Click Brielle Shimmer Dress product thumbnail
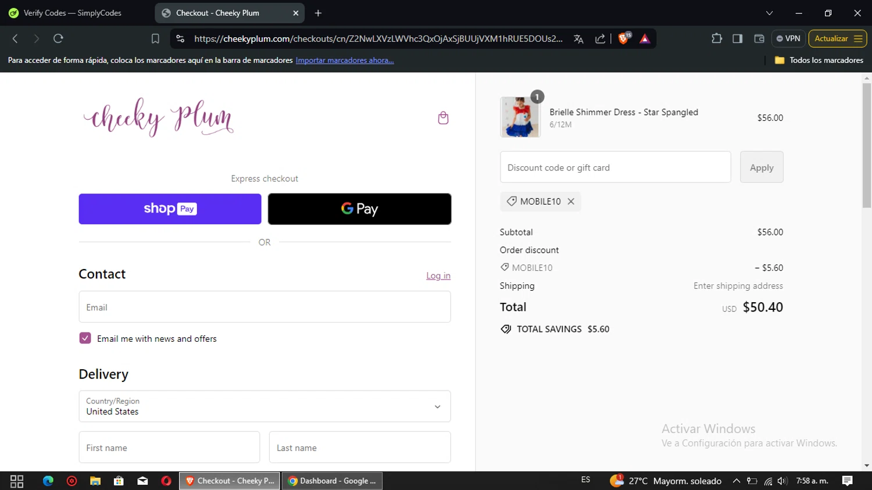 pyautogui.click(x=520, y=117)
